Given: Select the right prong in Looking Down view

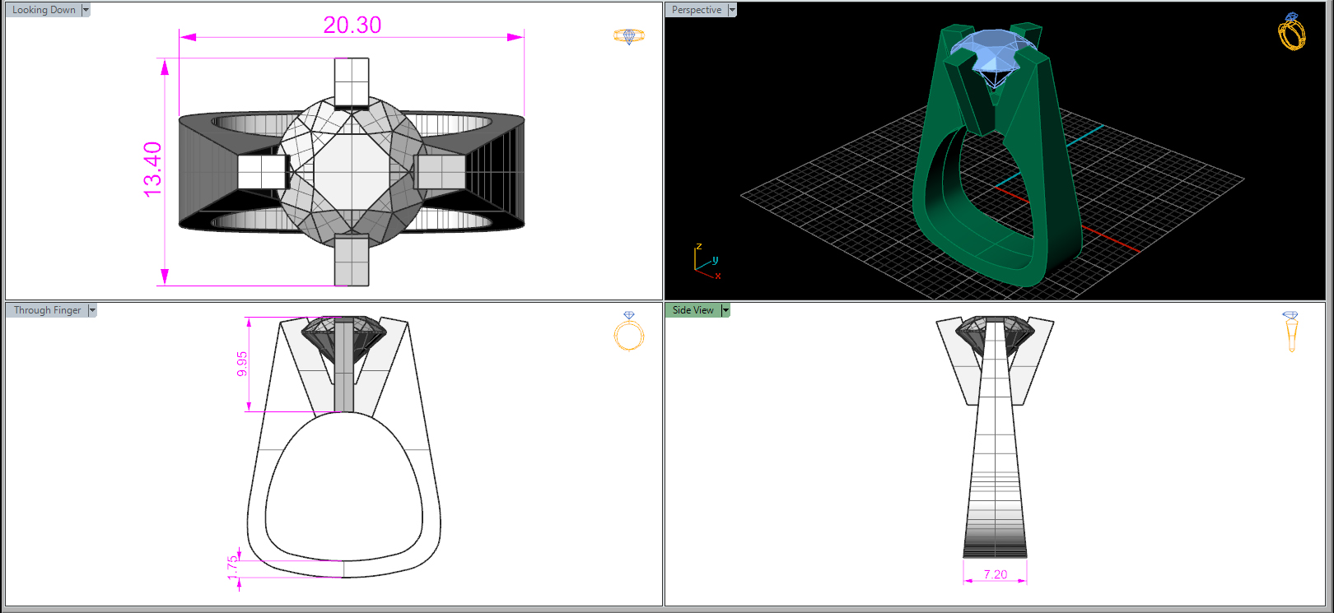Looking at the screenshot, I should pyautogui.click(x=441, y=172).
